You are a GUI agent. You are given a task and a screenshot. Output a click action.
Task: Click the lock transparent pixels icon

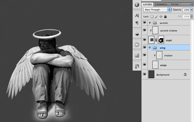click(x=152, y=16)
